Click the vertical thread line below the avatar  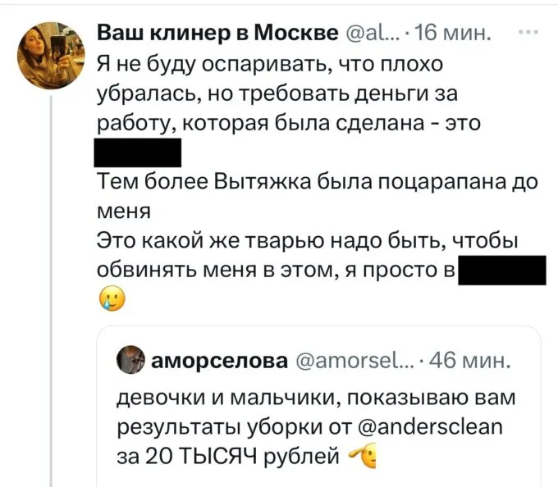(x=52, y=287)
